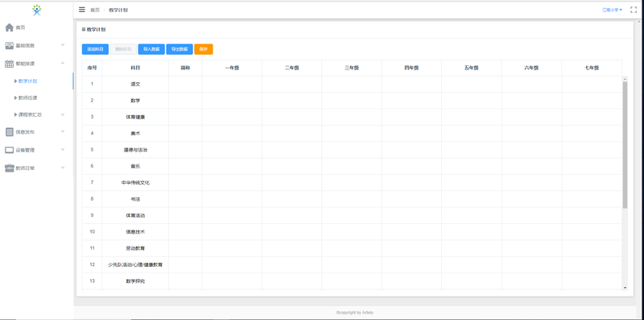
Task: Click the 导入数据 button
Action: 151,49
